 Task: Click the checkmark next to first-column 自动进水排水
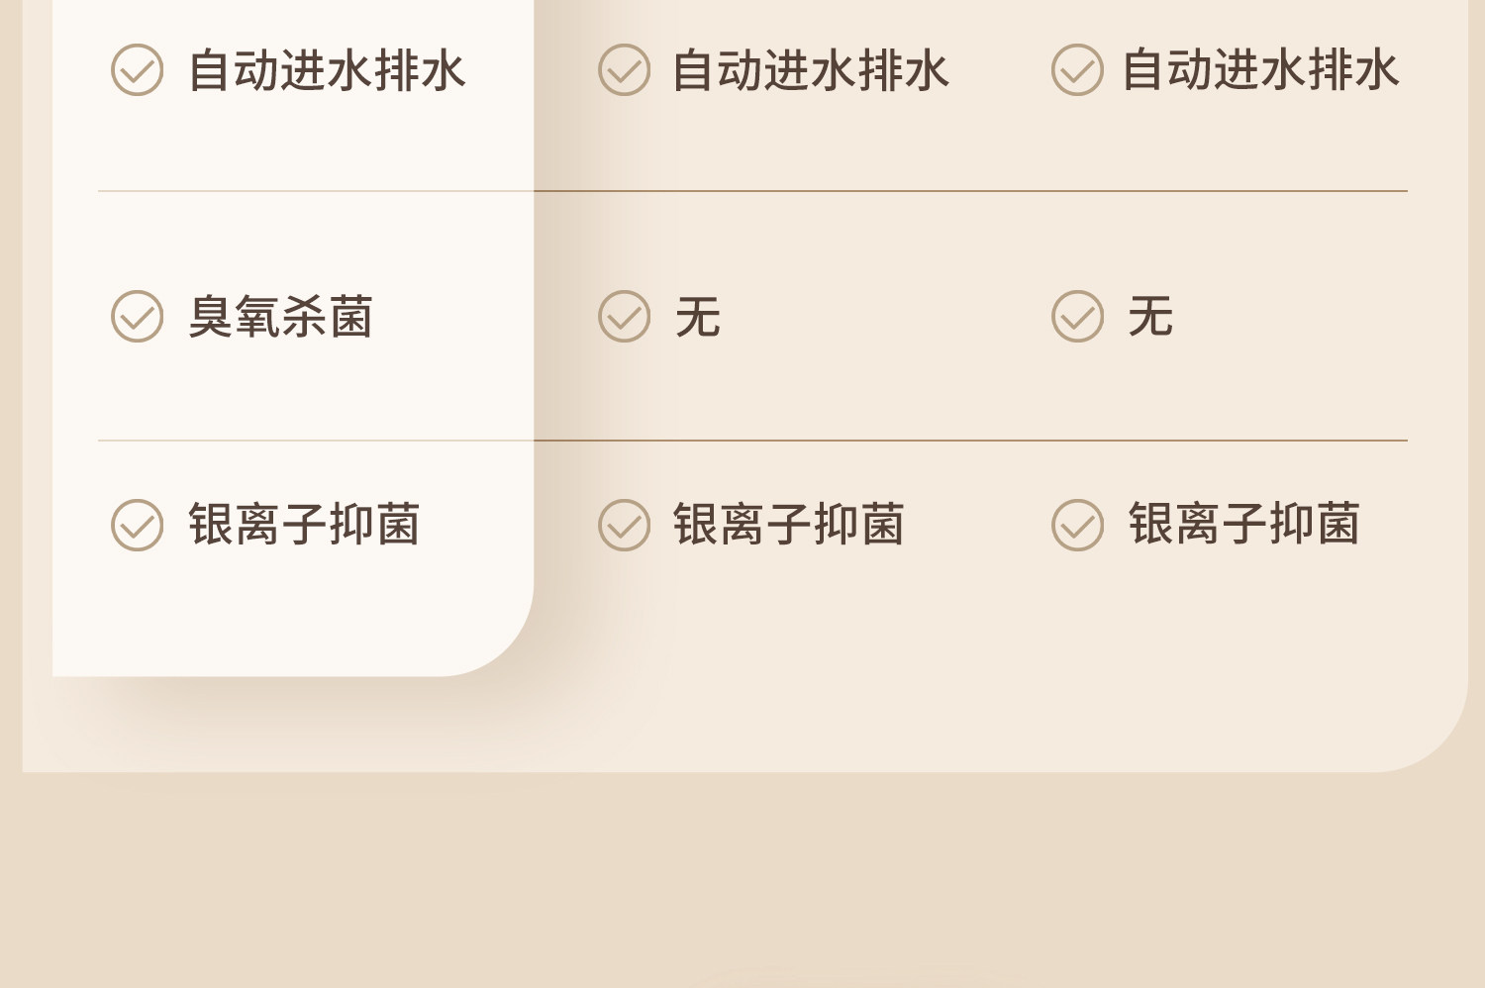(x=137, y=70)
